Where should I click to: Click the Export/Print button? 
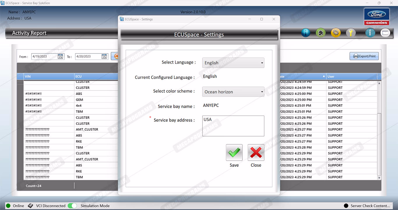(x=364, y=56)
